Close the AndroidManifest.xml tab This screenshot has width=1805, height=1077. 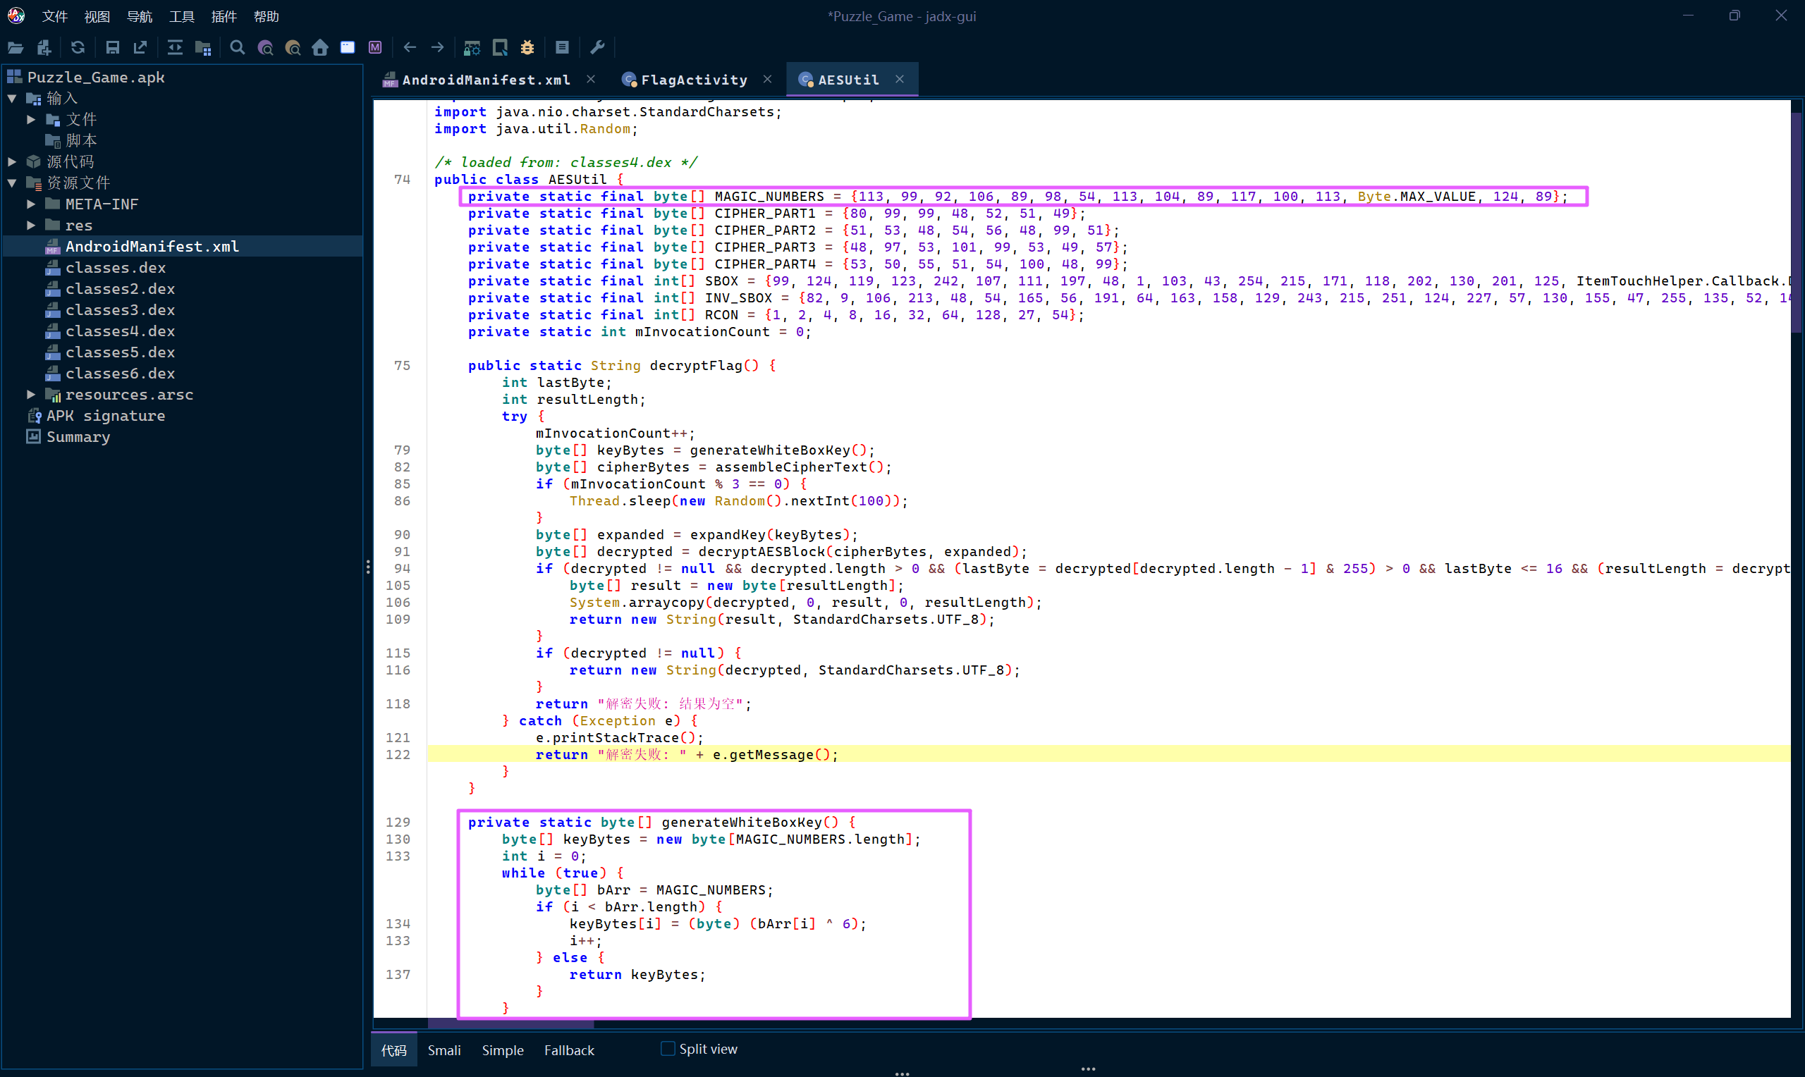point(591,79)
